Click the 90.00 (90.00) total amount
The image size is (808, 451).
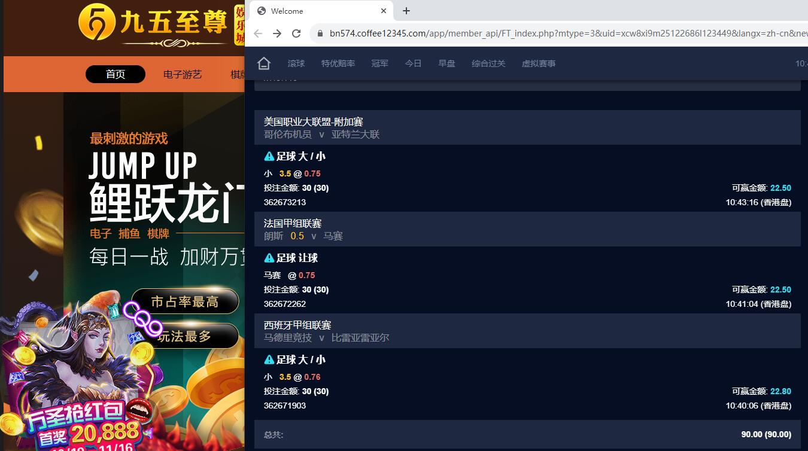coord(766,434)
